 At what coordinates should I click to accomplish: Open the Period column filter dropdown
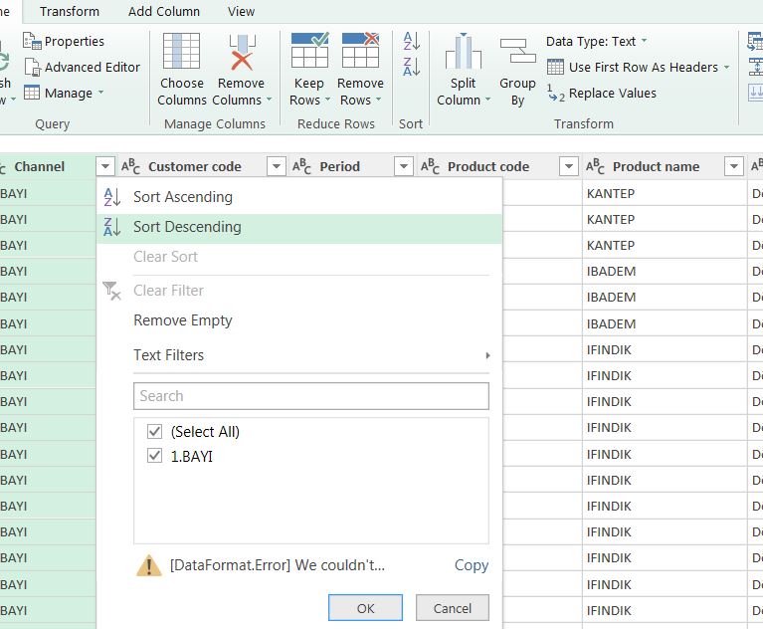(404, 166)
